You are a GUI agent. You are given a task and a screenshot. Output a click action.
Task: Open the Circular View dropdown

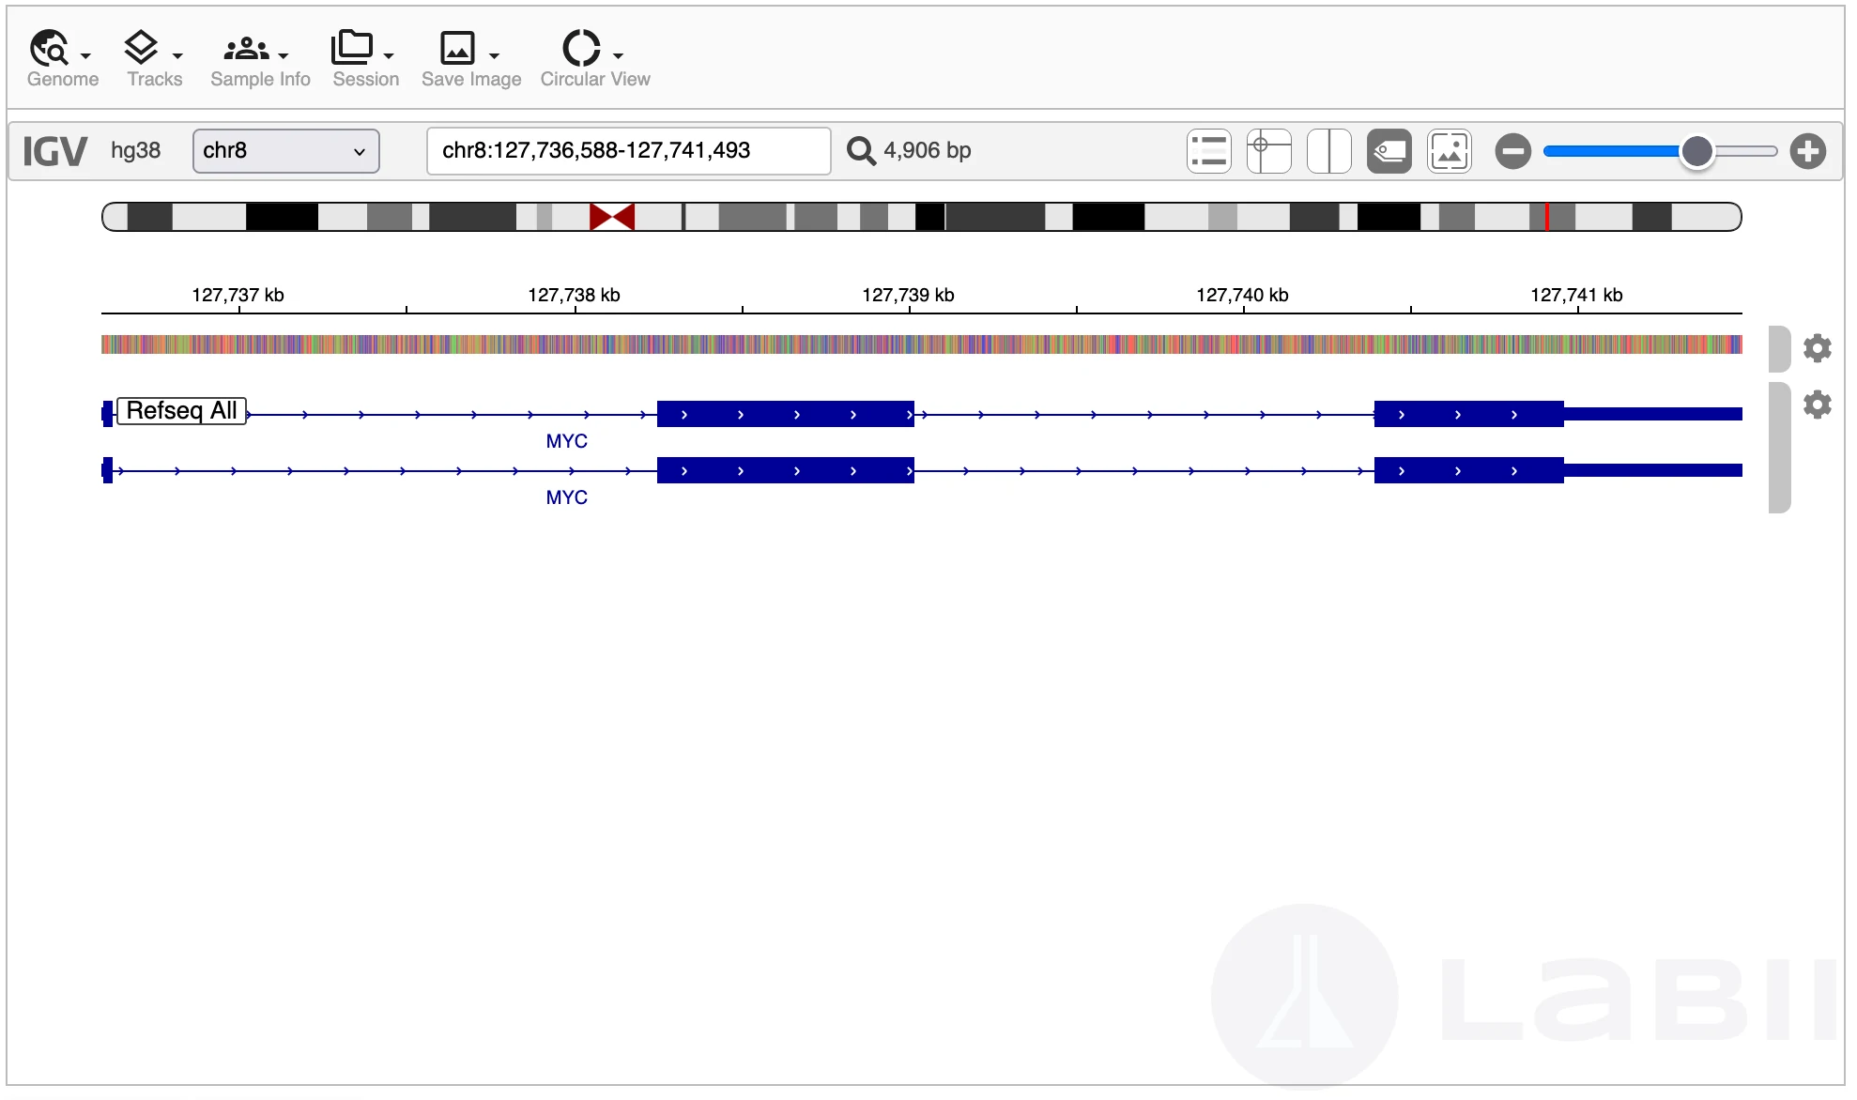coord(594,59)
